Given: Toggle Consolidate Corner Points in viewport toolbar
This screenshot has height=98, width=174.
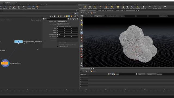Looking at the screenshot, I should [x=106, y=16].
